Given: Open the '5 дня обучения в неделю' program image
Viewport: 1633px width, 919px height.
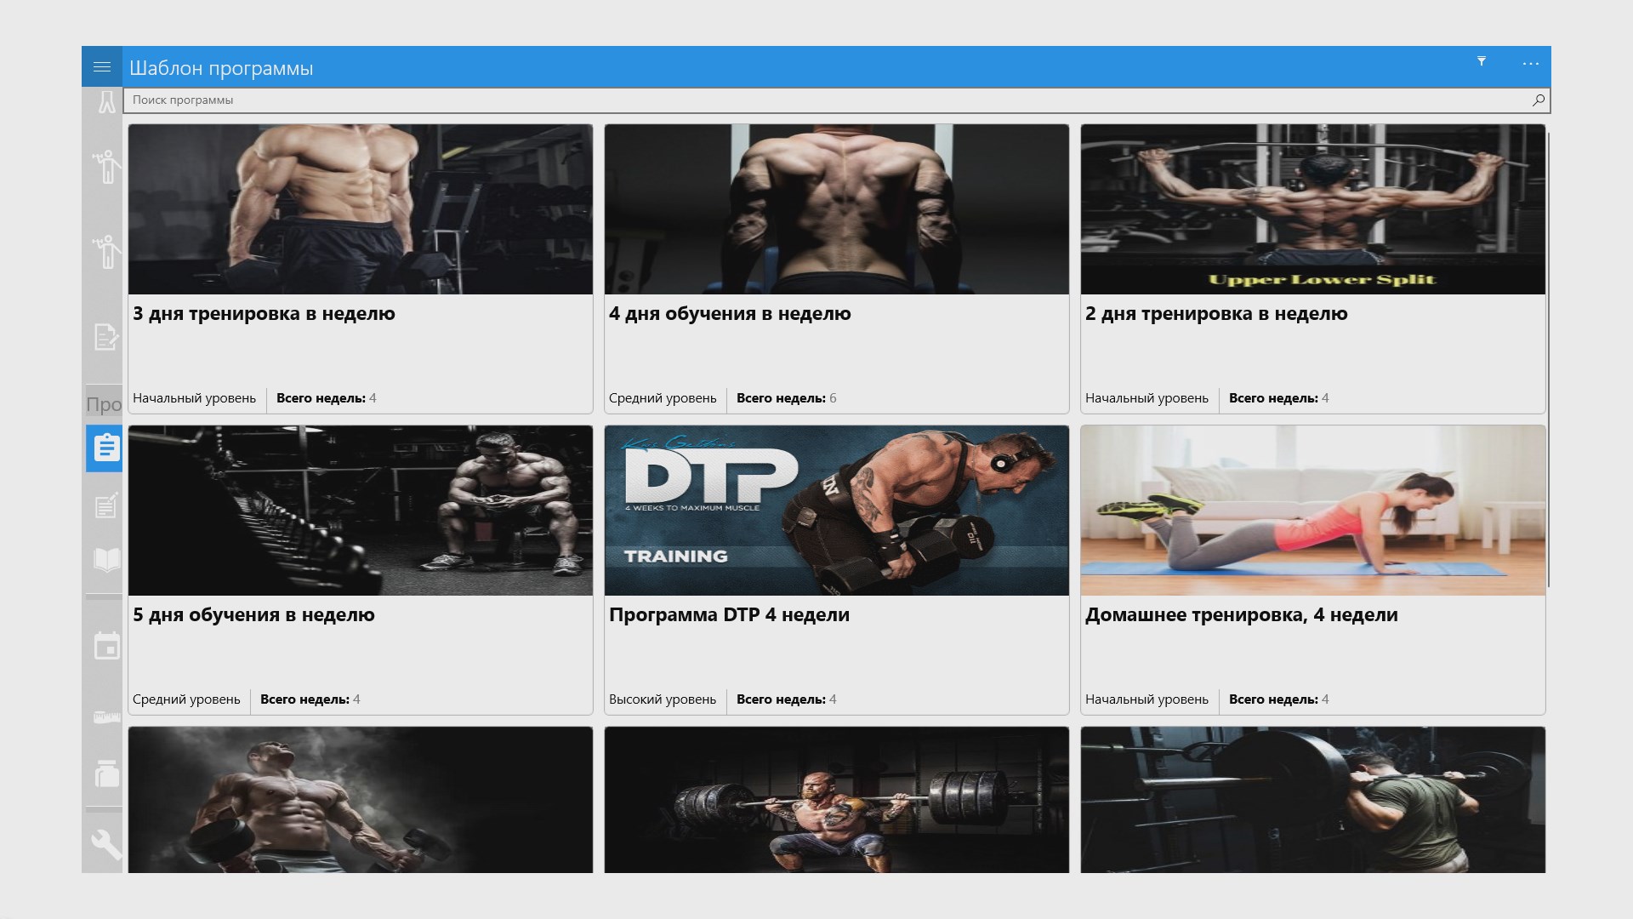Looking at the screenshot, I should (361, 511).
